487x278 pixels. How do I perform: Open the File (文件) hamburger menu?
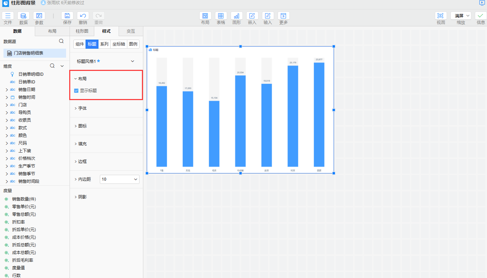(x=8, y=16)
